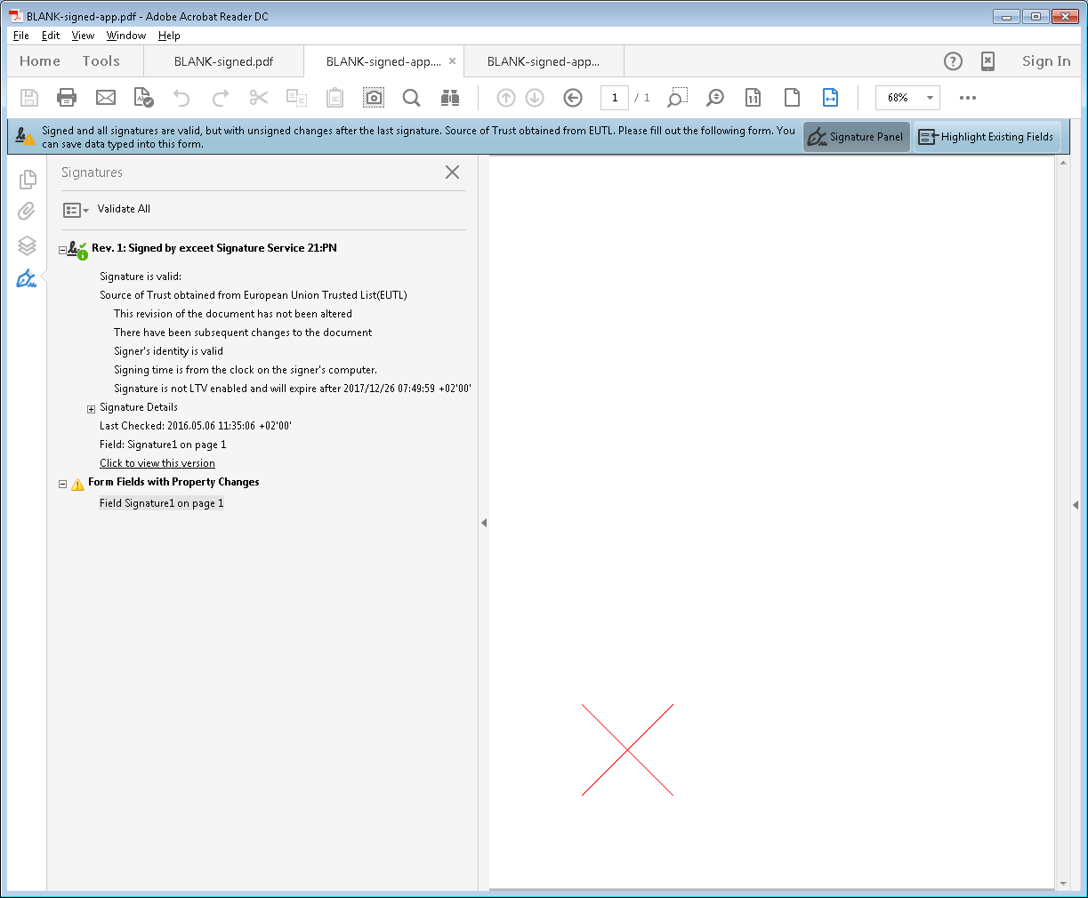Screen dimensions: 1088x898
Task: Toggle Highlight Existing Fields
Action: point(987,137)
